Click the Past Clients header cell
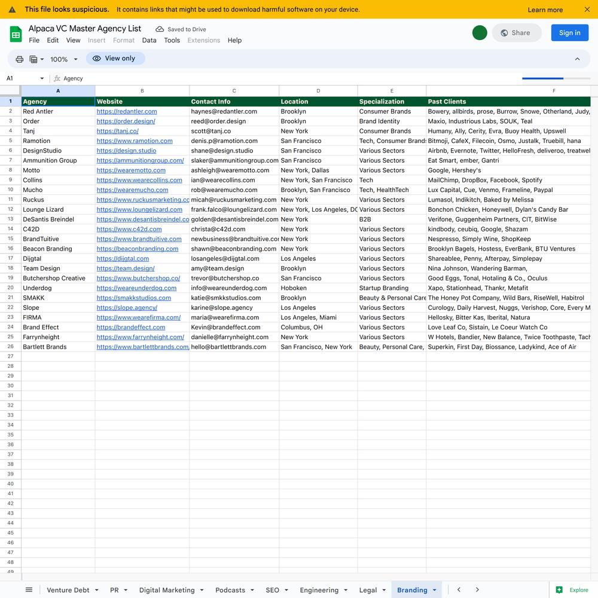598x598 pixels. click(x=508, y=102)
